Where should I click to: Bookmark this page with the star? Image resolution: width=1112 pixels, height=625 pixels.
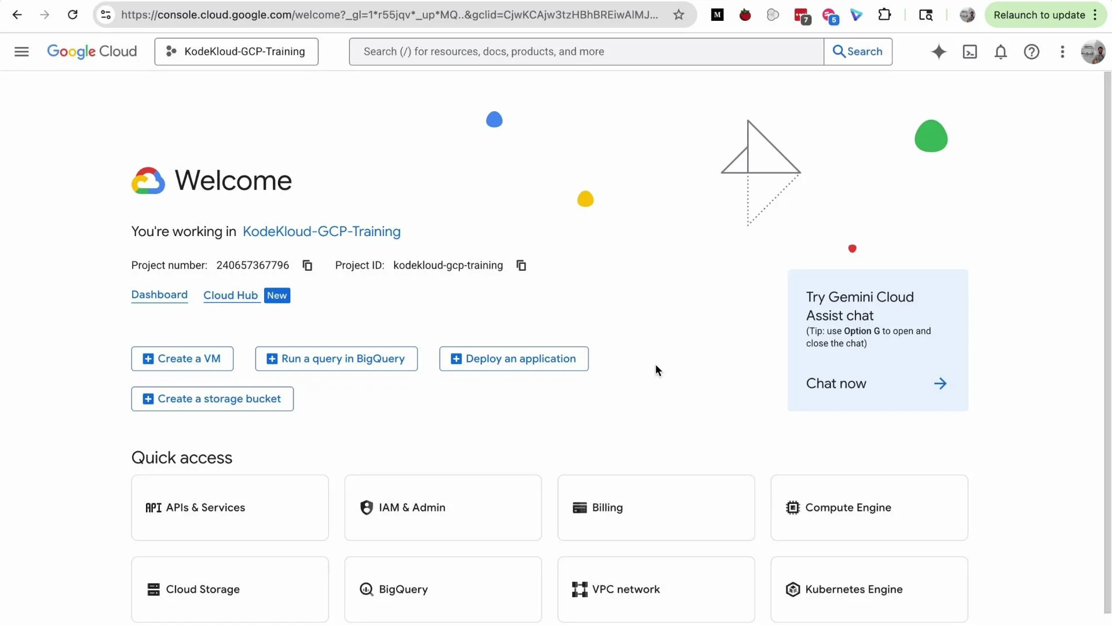click(679, 15)
